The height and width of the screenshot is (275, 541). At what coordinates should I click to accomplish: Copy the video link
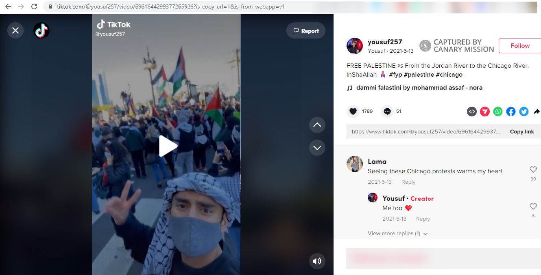522,131
